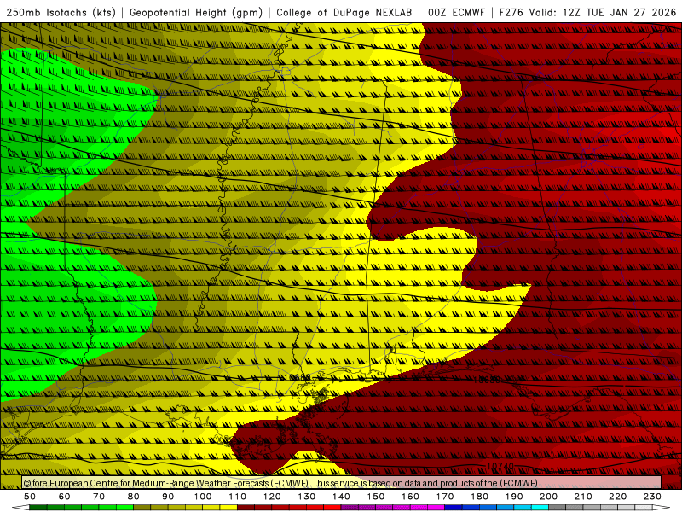Click the color bar label "180"

tap(479, 497)
